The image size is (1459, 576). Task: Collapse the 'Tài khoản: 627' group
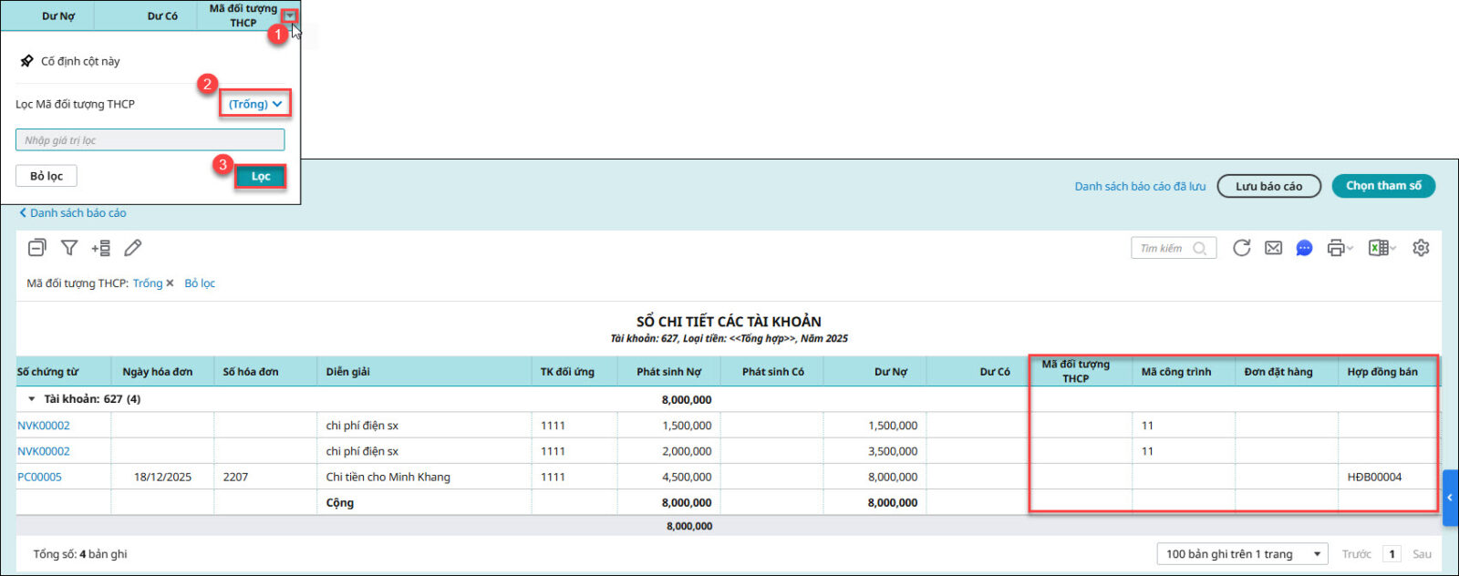32,399
